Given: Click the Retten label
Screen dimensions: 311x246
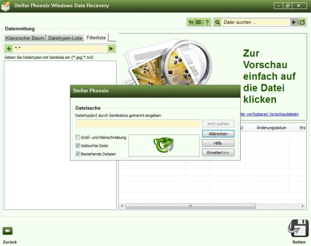Looking at the screenshot, I should (299, 242).
